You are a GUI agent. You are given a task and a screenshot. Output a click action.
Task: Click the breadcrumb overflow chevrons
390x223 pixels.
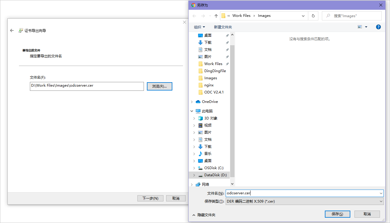pyautogui.click(x=229, y=16)
